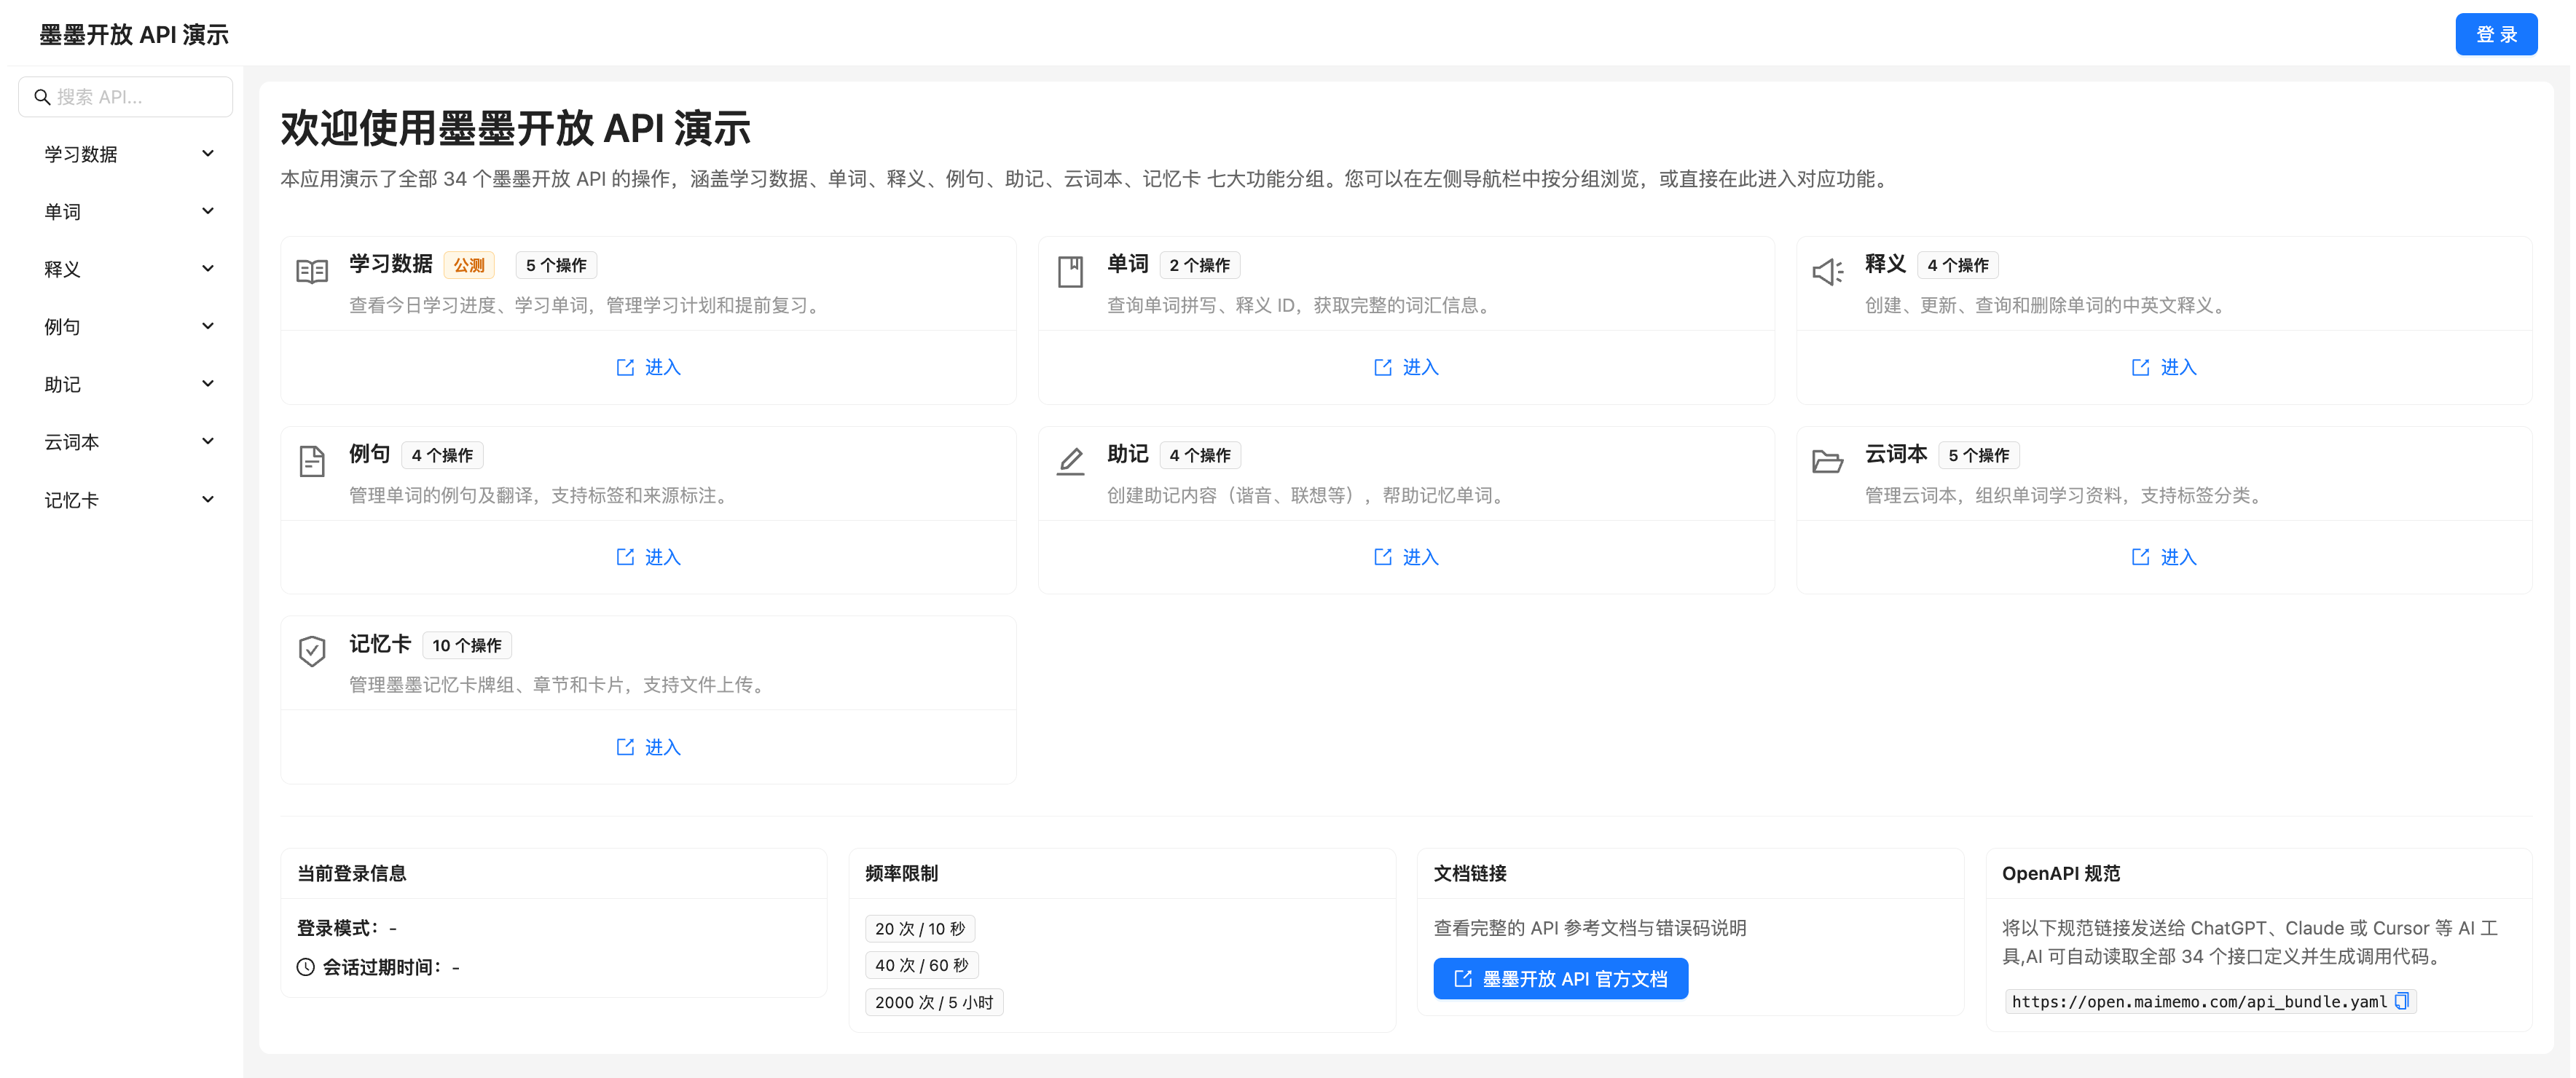The height and width of the screenshot is (1078, 2576).
Task: Click the 公测 tag on 学习数据
Action: (x=469, y=265)
